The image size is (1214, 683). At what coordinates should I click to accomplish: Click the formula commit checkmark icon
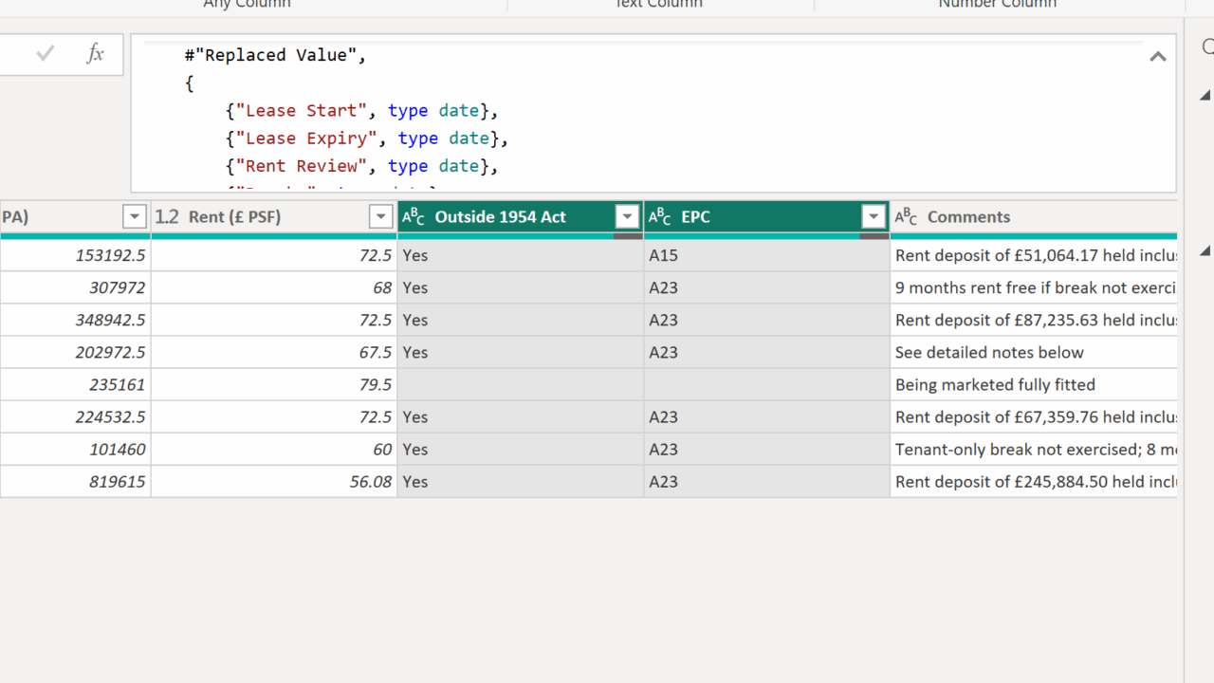pyautogui.click(x=45, y=54)
